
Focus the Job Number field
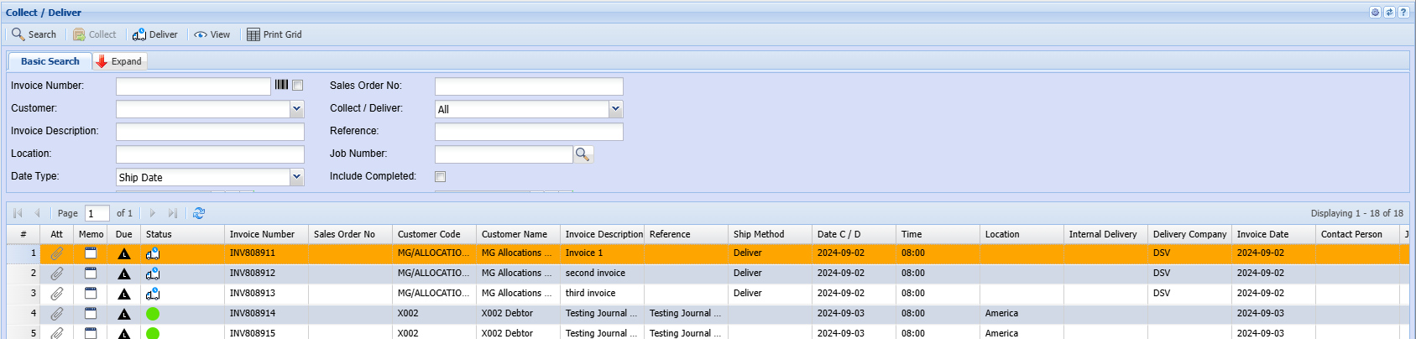tap(504, 154)
